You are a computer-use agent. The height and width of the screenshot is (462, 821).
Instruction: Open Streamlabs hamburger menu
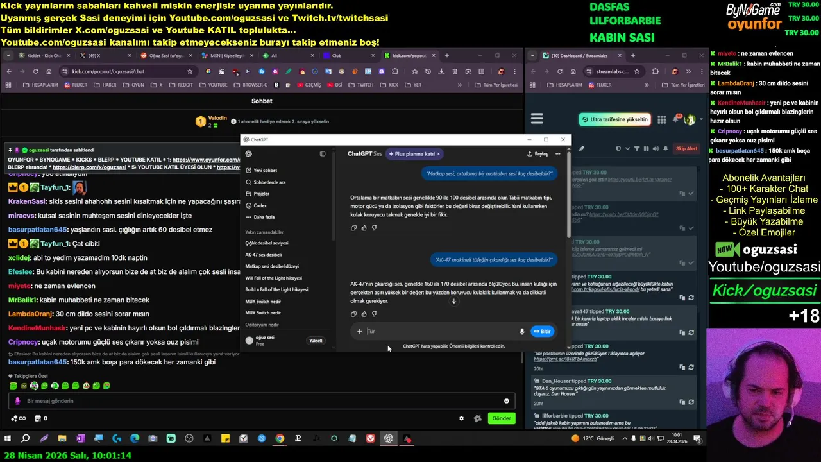pyautogui.click(x=537, y=119)
